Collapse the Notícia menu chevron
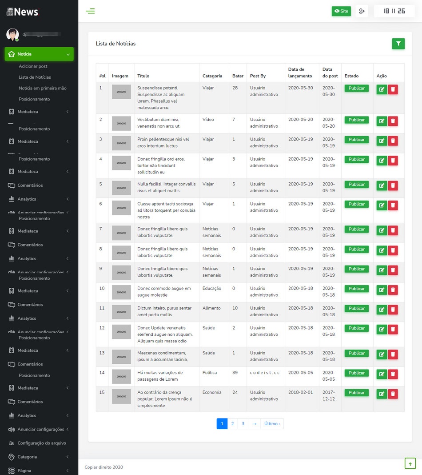Viewport: 422px width, 475px height. pyautogui.click(x=68, y=53)
